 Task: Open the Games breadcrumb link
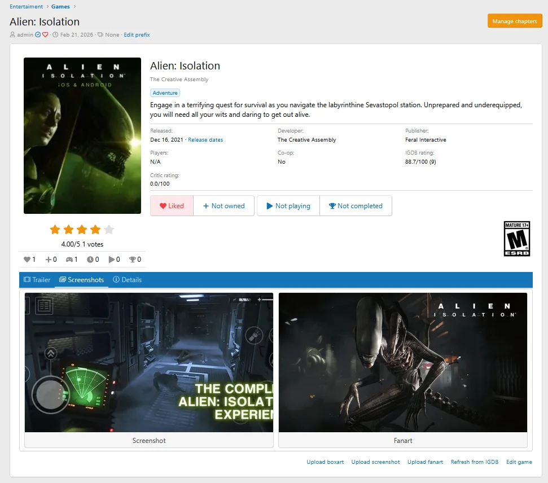60,7
